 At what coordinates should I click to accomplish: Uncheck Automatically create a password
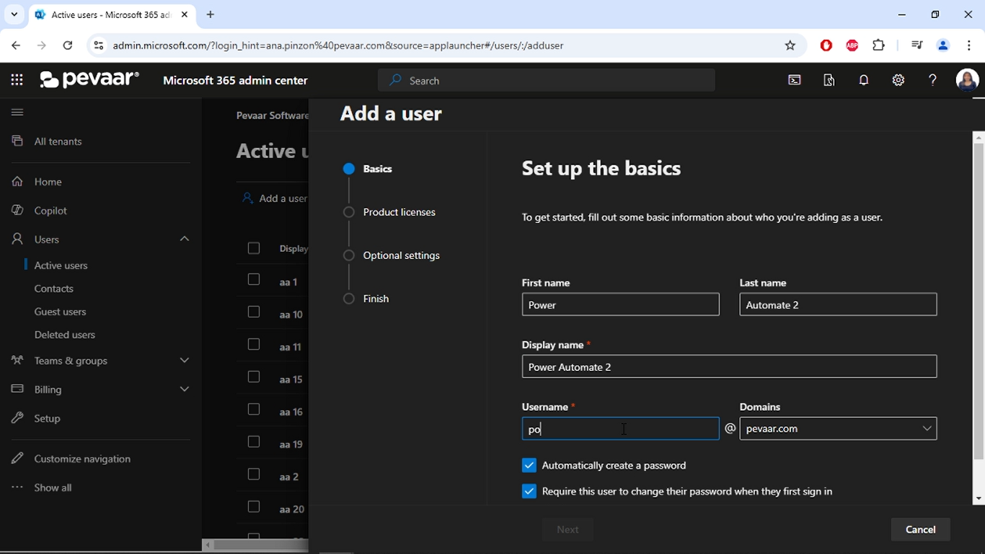tap(529, 465)
